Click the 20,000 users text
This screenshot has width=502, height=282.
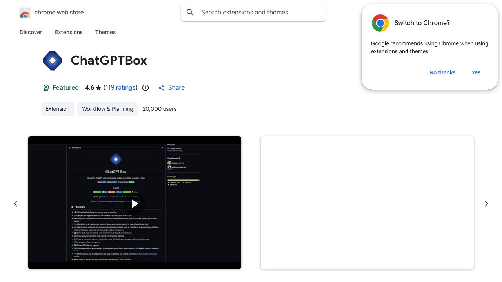(160, 109)
